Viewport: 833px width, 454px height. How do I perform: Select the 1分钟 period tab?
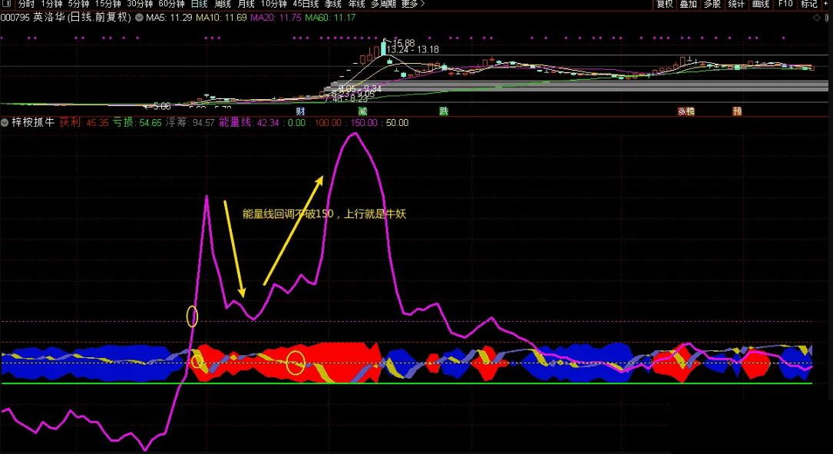tap(51, 4)
